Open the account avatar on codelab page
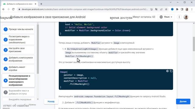 click(186, 17)
